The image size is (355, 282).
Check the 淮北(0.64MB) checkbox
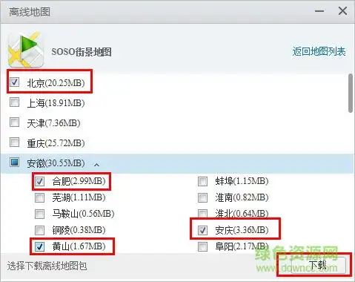click(202, 214)
